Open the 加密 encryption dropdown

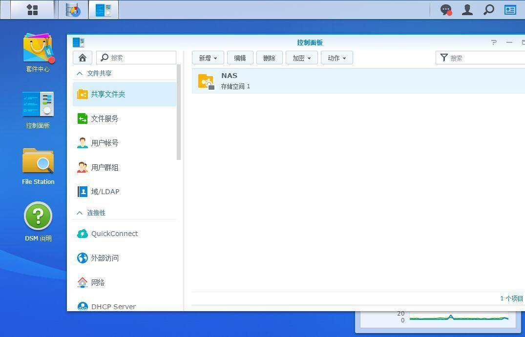point(301,58)
